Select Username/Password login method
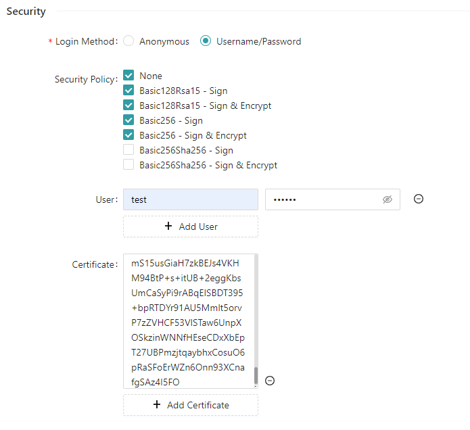470x430 pixels. [206, 41]
